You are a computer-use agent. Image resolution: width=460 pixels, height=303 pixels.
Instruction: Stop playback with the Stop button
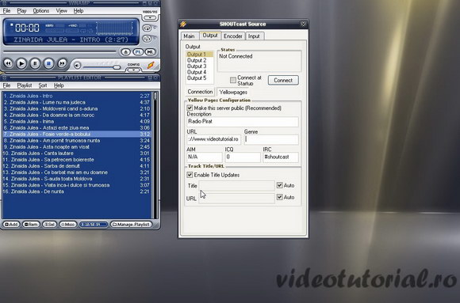click(48, 63)
